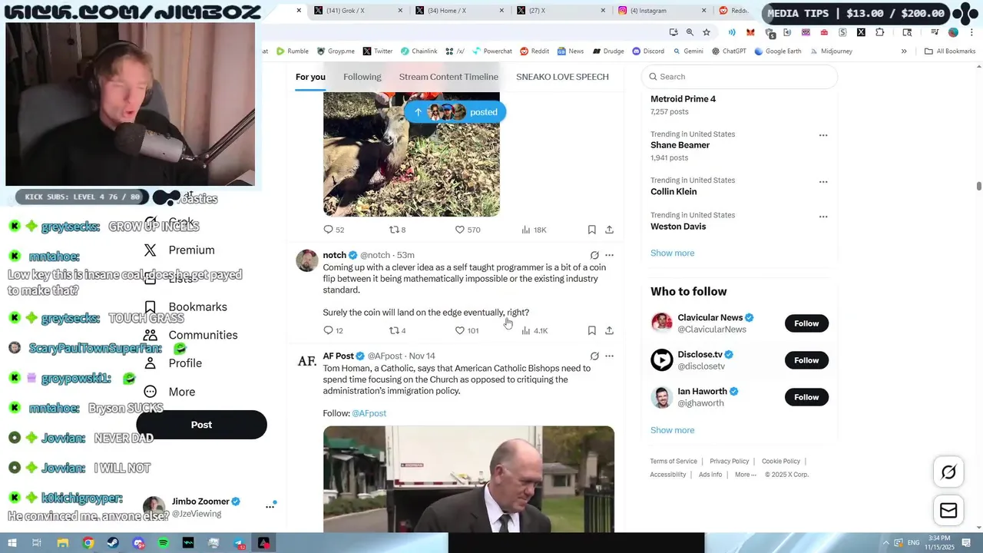Expand hidden bookmarks with chevron
This screenshot has width=983, height=553.
pos(904,51)
